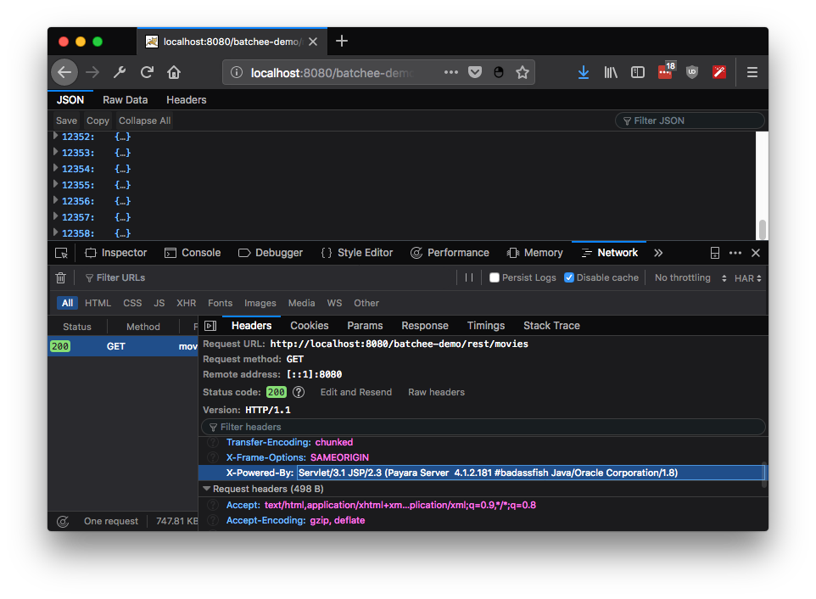This screenshot has height=599, width=816.
Task: Open the Cookies tab in request details
Action: 309,325
